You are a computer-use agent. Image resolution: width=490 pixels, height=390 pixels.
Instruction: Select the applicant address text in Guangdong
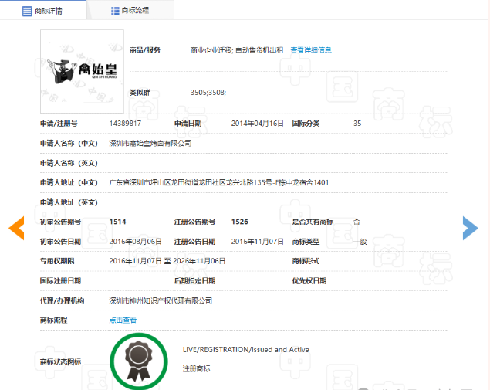point(219,183)
